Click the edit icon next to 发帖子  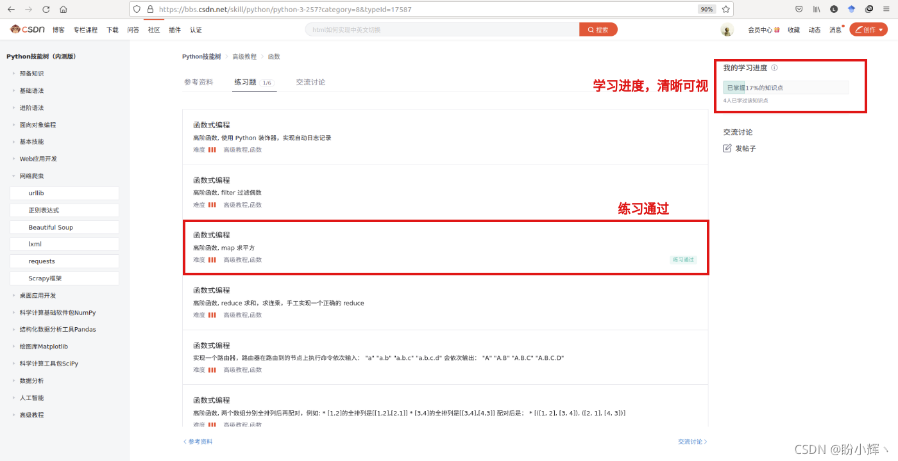point(727,149)
